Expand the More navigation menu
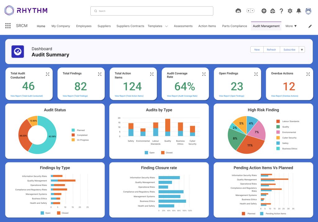Screen dimensions: 318x222 [x=291, y=26]
